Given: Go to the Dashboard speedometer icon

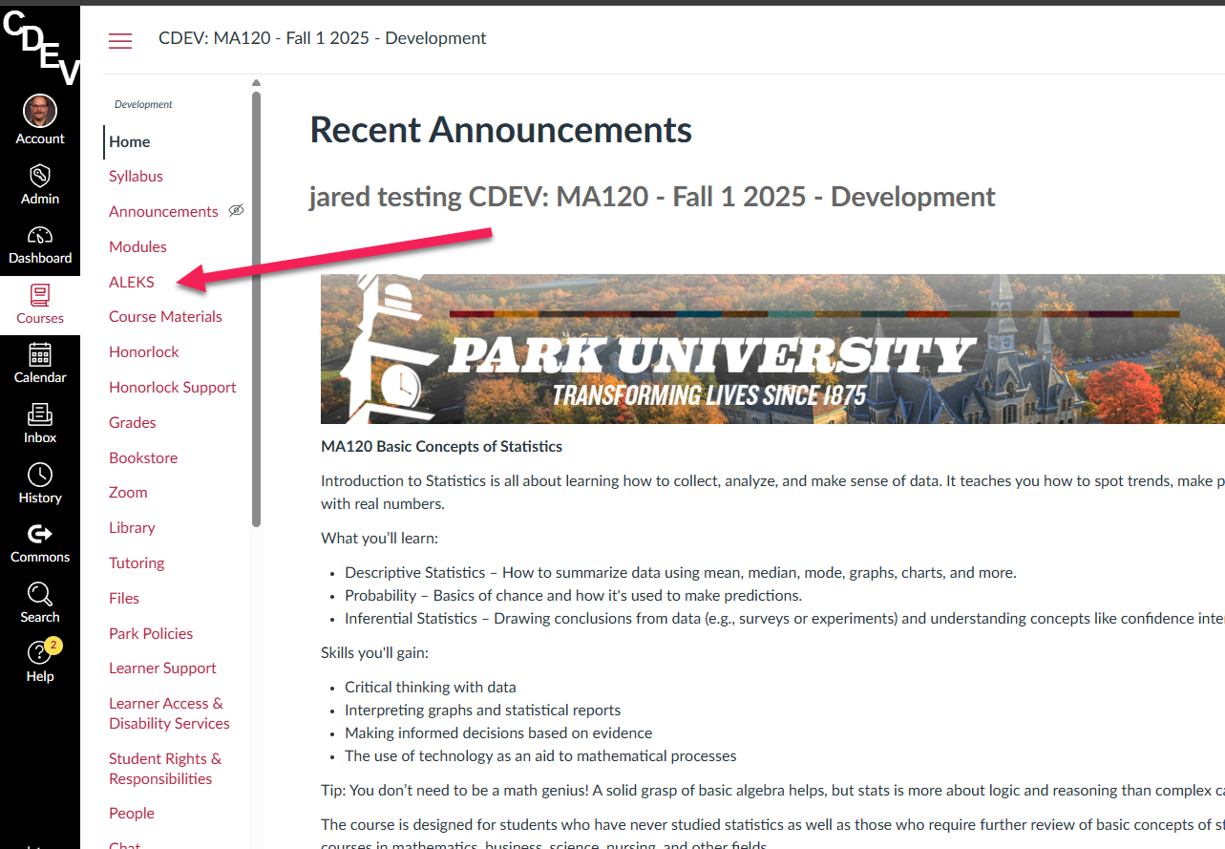Looking at the screenshot, I should coord(40,236).
